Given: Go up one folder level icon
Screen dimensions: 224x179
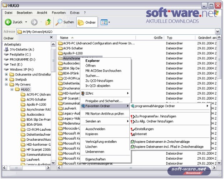Looking at the screenshot, I should (x=48, y=22).
